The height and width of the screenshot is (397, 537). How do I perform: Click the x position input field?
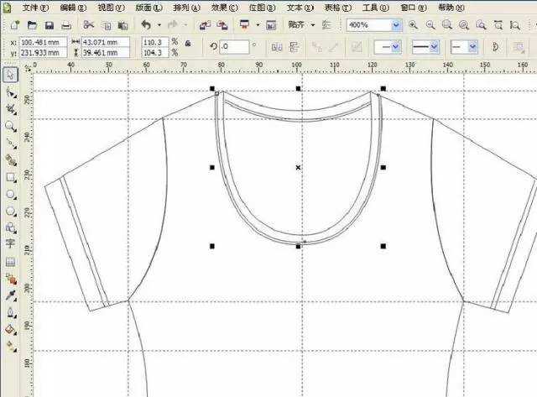point(44,41)
